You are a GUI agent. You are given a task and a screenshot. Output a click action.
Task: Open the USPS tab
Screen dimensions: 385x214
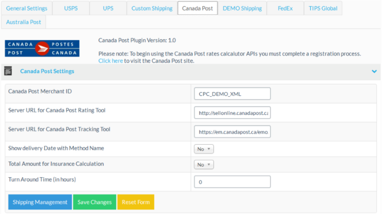[x=71, y=8]
